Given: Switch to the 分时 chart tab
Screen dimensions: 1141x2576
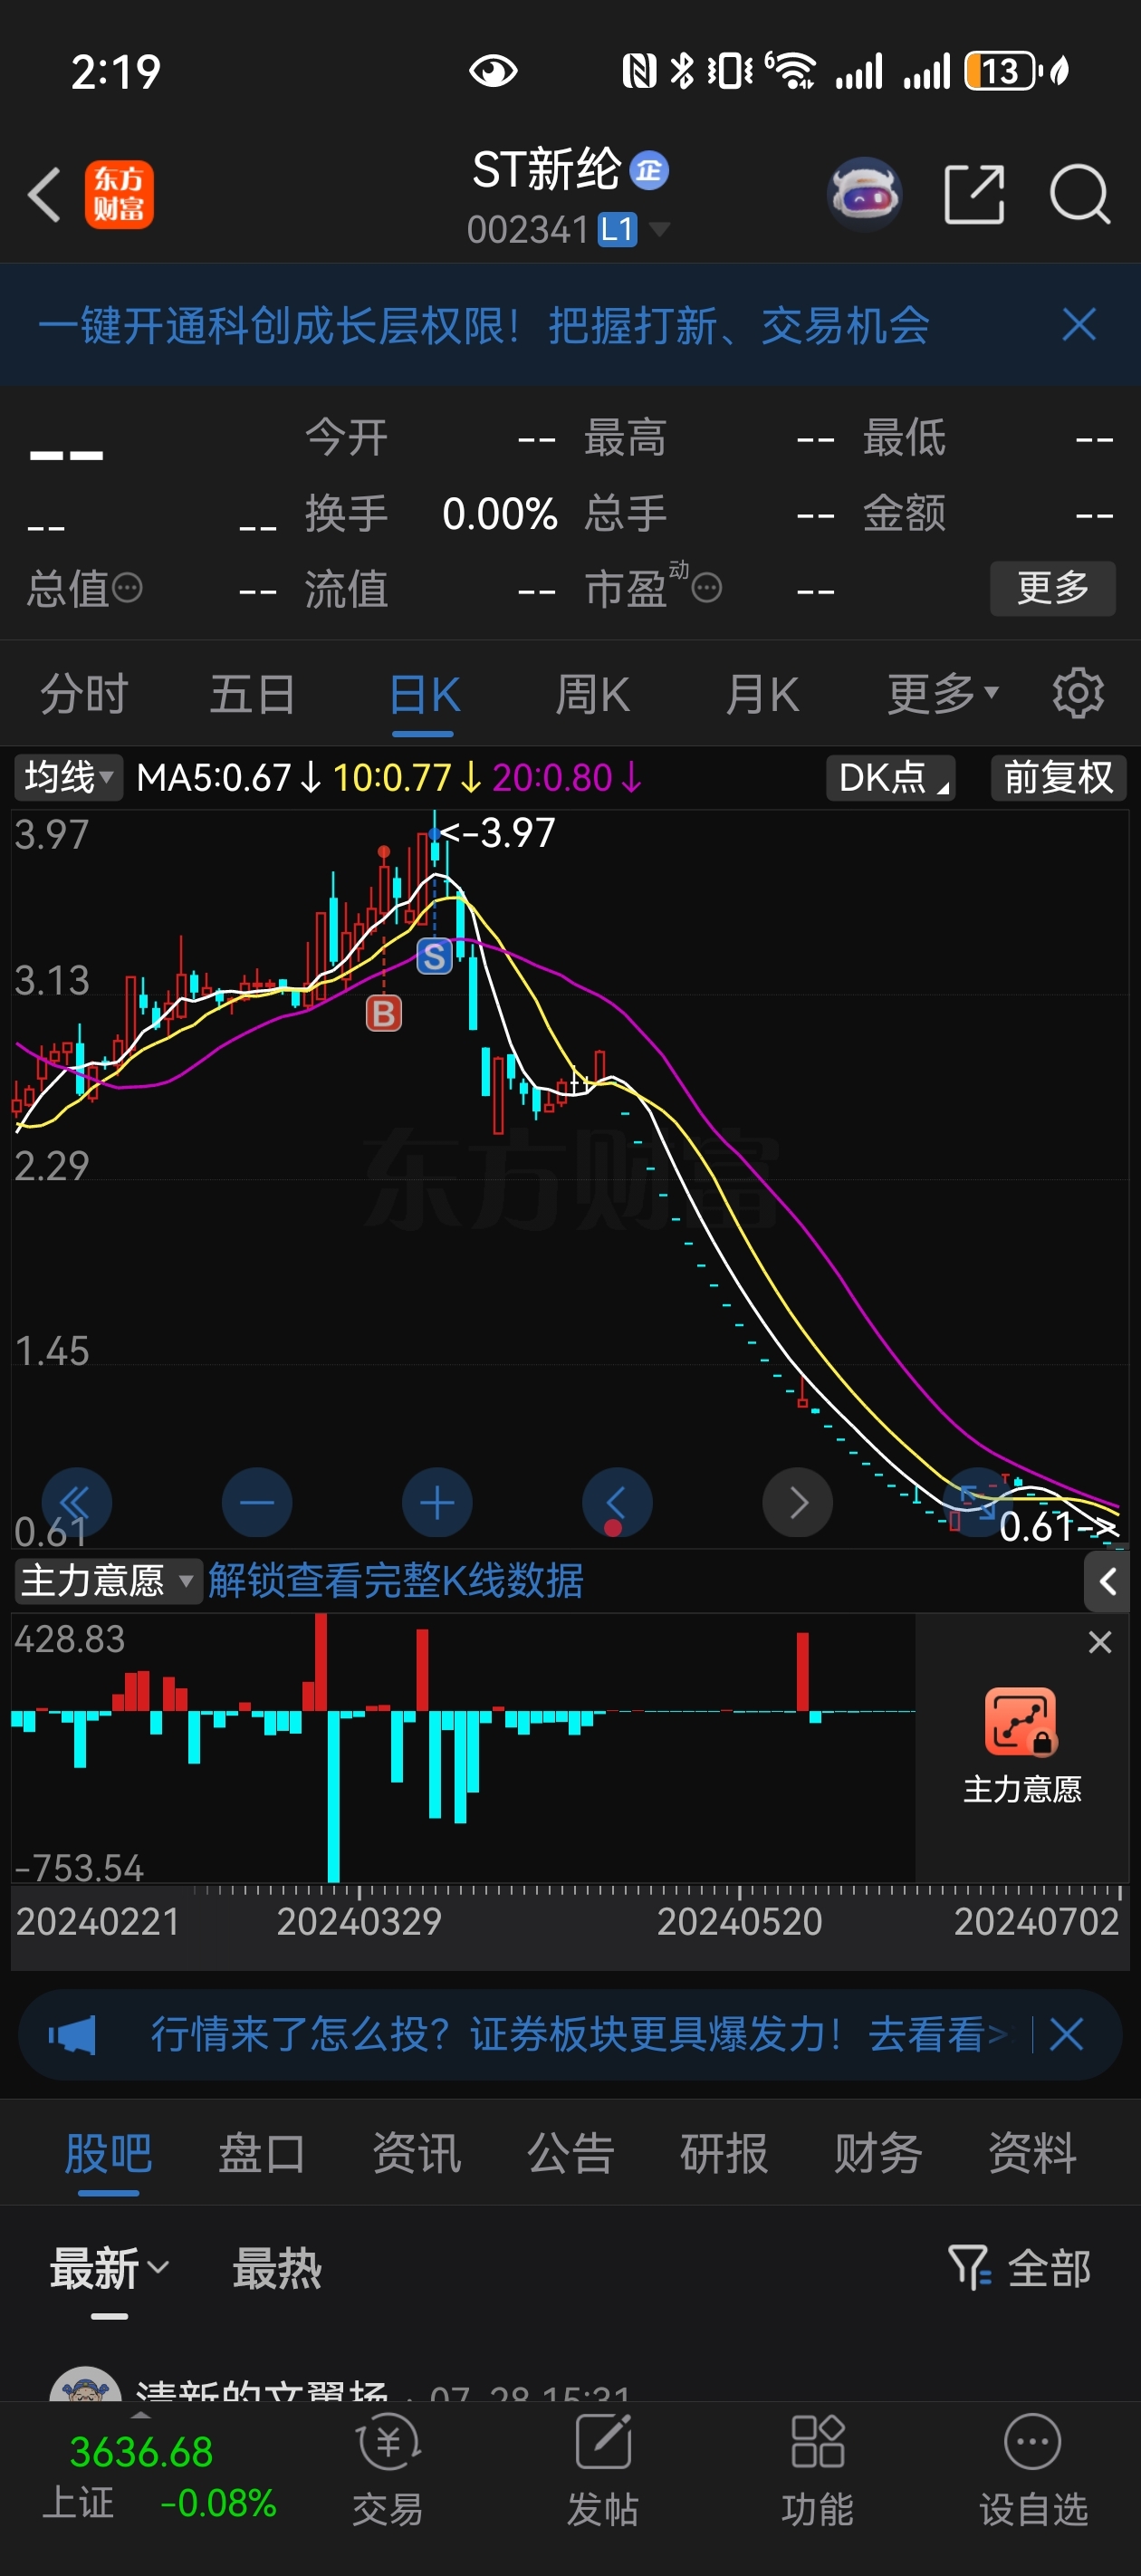Looking at the screenshot, I should pos(84,694).
